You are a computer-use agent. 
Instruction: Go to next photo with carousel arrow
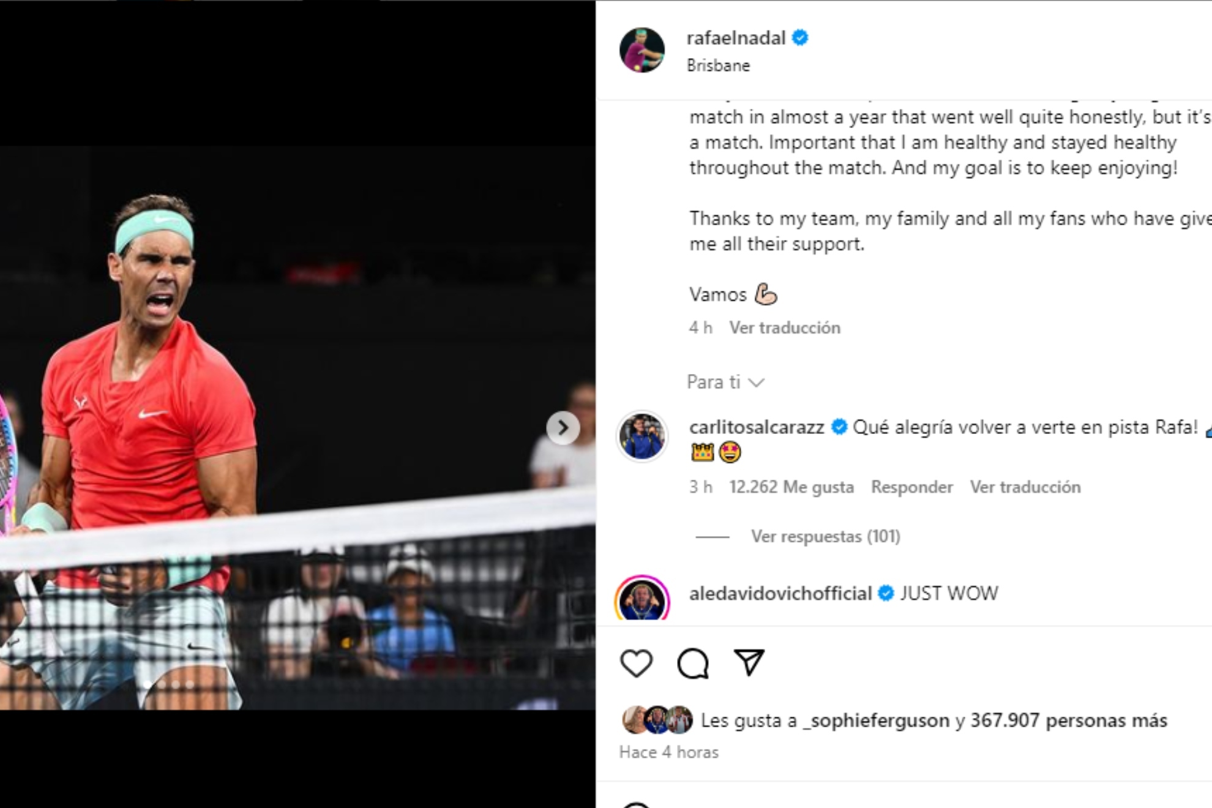tap(563, 428)
